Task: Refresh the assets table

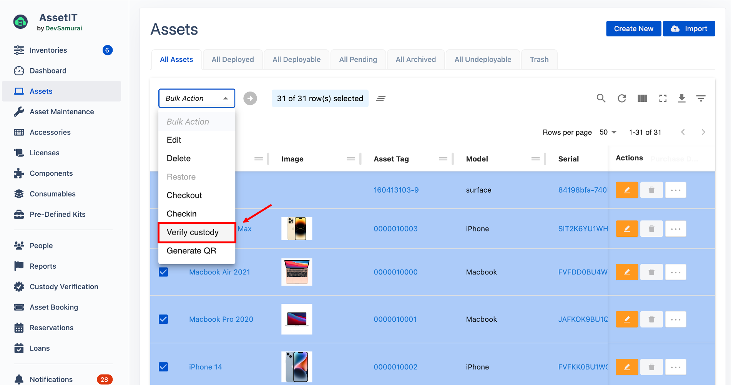Action: [622, 98]
